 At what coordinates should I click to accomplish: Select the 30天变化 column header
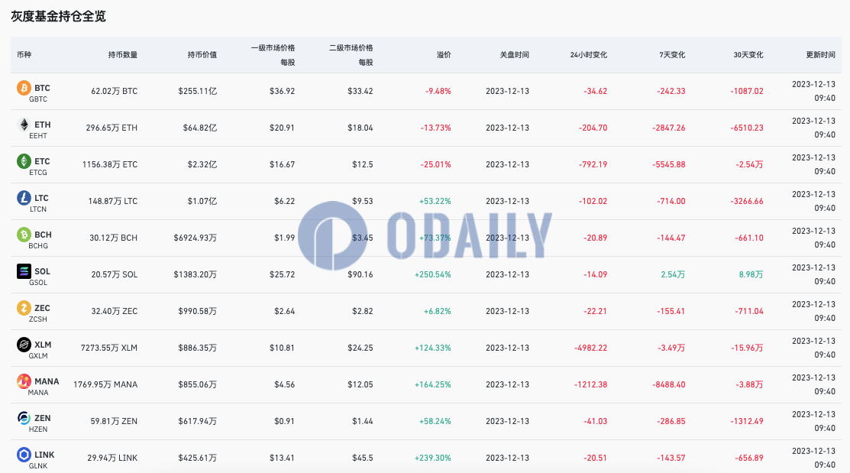pos(748,55)
